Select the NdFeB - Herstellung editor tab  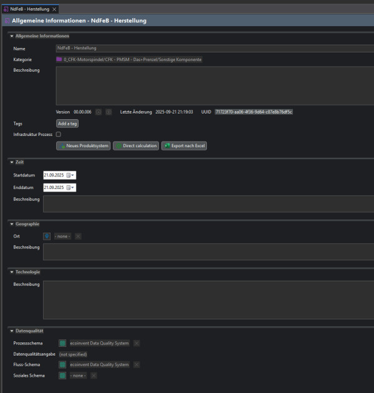[x=27, y=9]
